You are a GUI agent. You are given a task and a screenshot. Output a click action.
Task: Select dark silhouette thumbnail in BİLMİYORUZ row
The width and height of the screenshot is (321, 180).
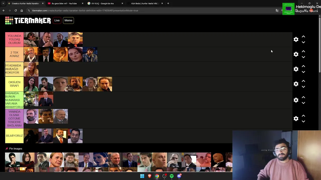tap(31, 136)
